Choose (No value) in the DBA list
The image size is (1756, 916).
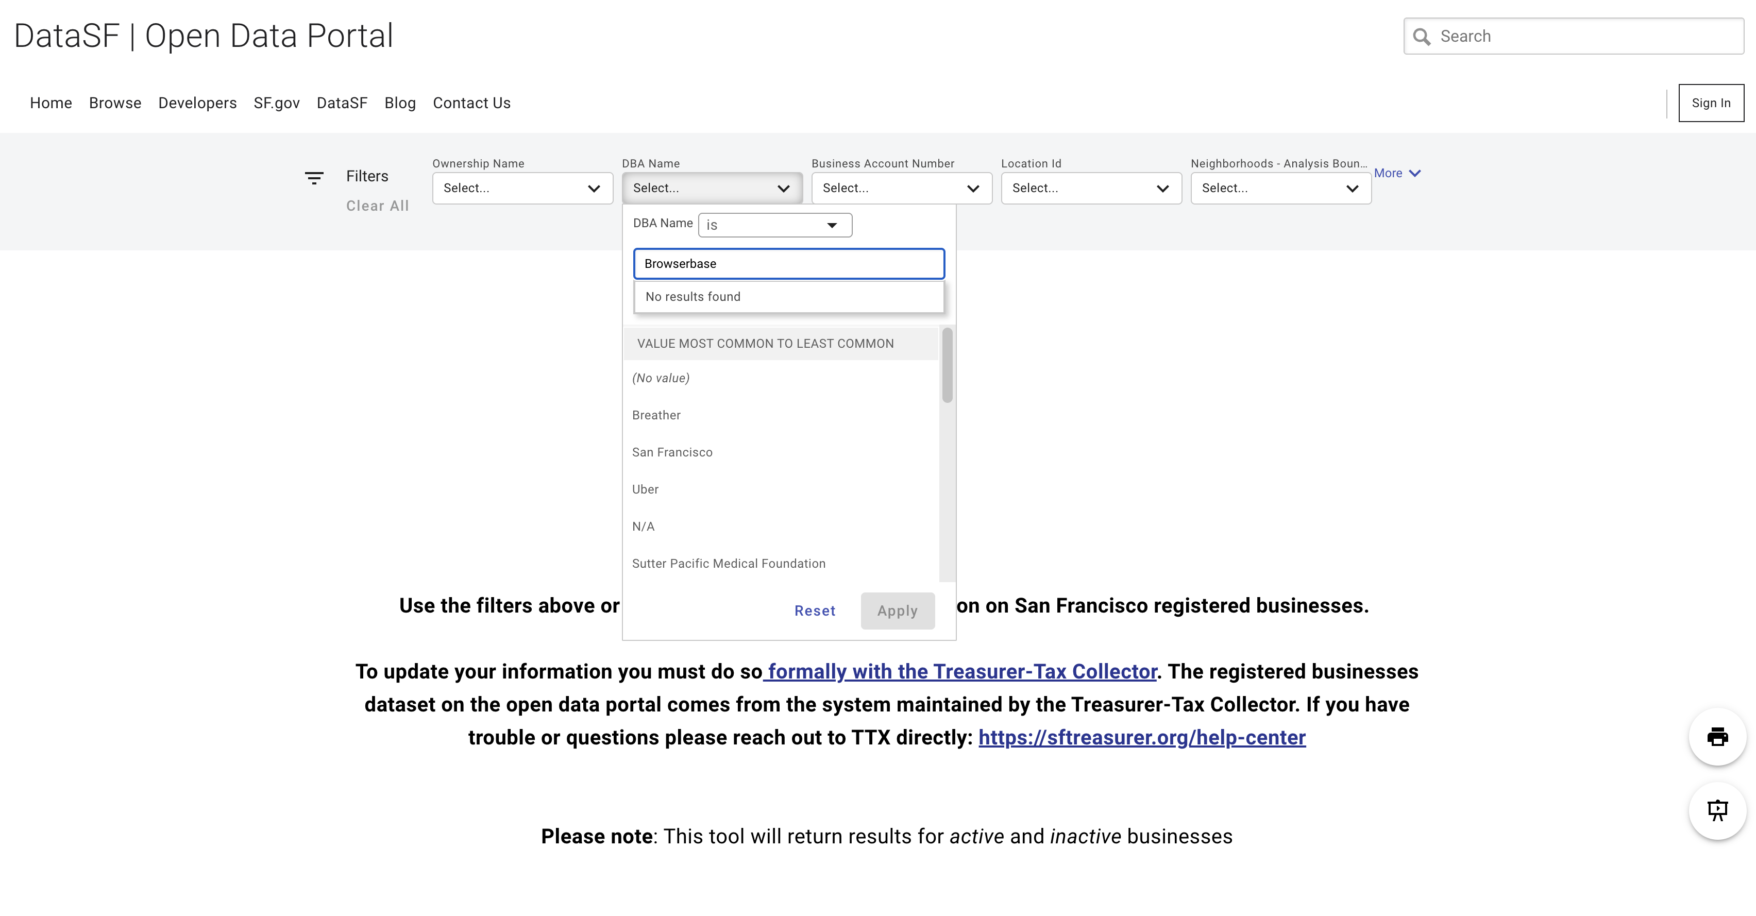[x=660, y=378]
